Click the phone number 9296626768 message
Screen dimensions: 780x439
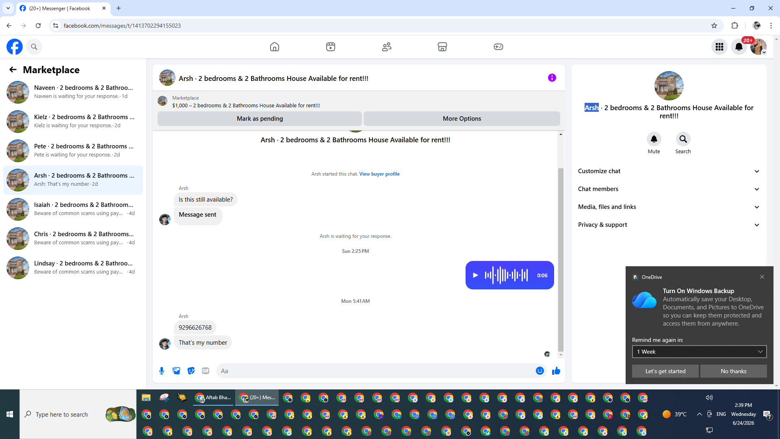coord(195,328)
